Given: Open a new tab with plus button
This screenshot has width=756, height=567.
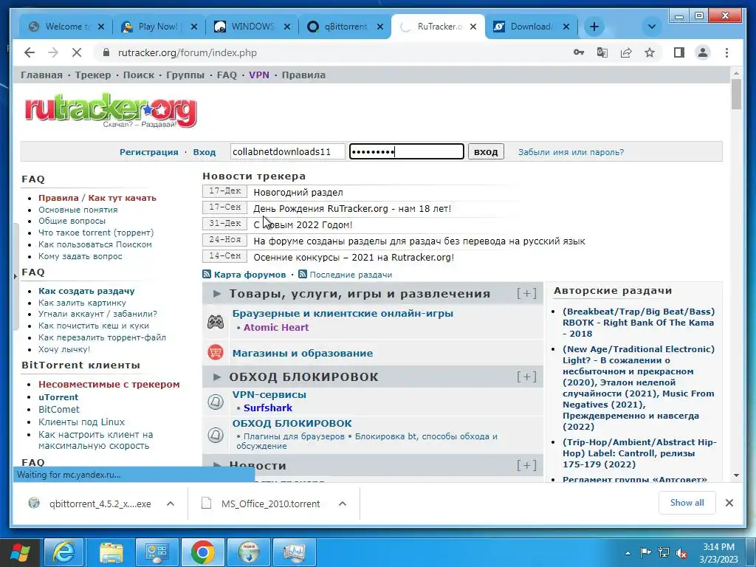Looking at the screenshot, I should click(x=594, y=27).
